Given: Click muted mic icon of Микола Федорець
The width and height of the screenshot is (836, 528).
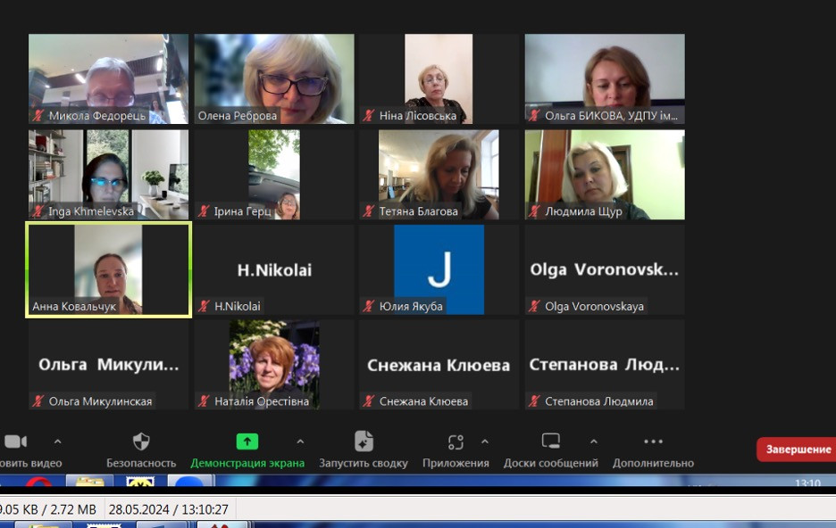Looking at the screenshot, I should (38, 116).
